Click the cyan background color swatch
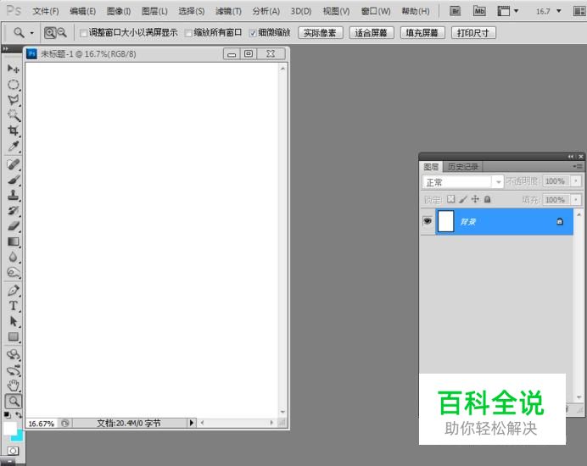 click(20, 437)
